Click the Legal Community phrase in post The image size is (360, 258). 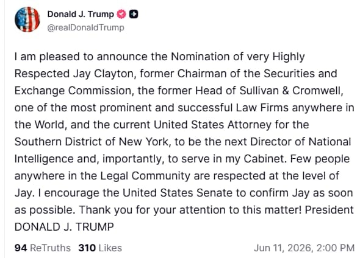[145, 176]
